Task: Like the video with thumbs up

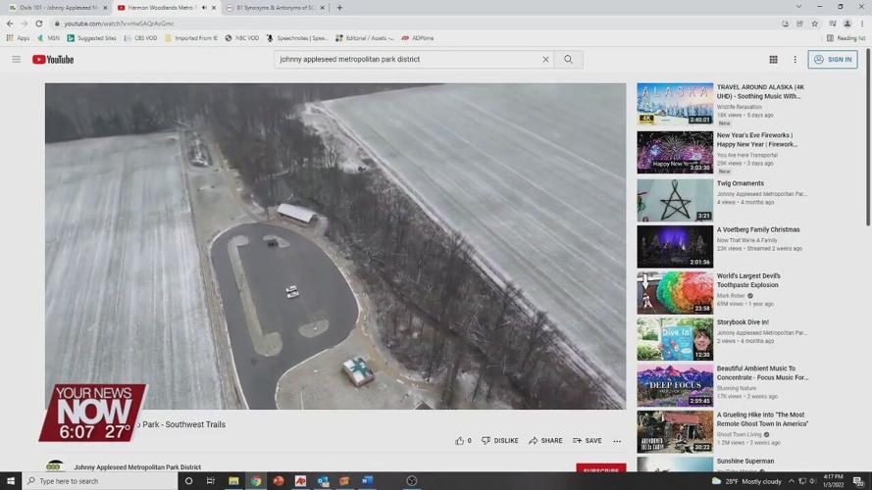Action: [460, 441]
